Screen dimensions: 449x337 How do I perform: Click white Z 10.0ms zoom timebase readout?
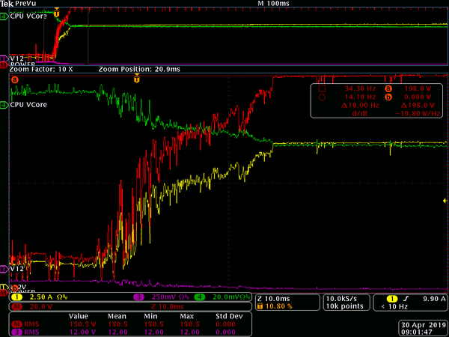point(274,299)
